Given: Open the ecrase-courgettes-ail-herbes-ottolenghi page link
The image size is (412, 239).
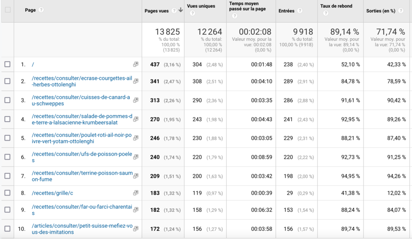Looking at the screenshot, I should tap(81, 81).
